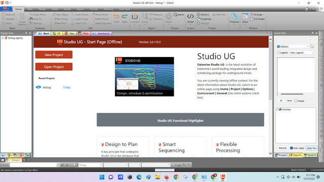This screenshot has height=182, width=324.
Task: Open the Query tool icon
Action: point(145,17)
